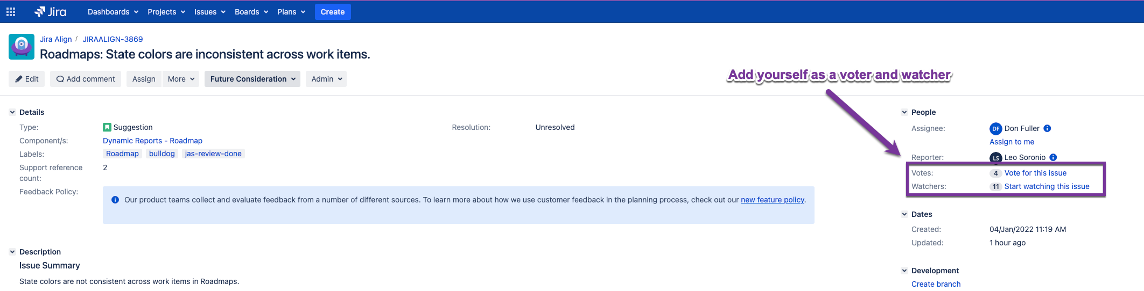
Task: Open the Projects menu
Action: click(166, 12)
